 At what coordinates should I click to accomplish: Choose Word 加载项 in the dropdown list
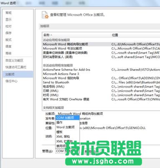pyautogui.click(x=68, y=127)
